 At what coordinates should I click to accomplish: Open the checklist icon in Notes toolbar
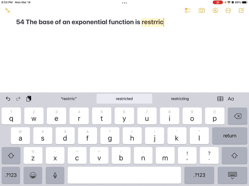(x=188, y=10)
